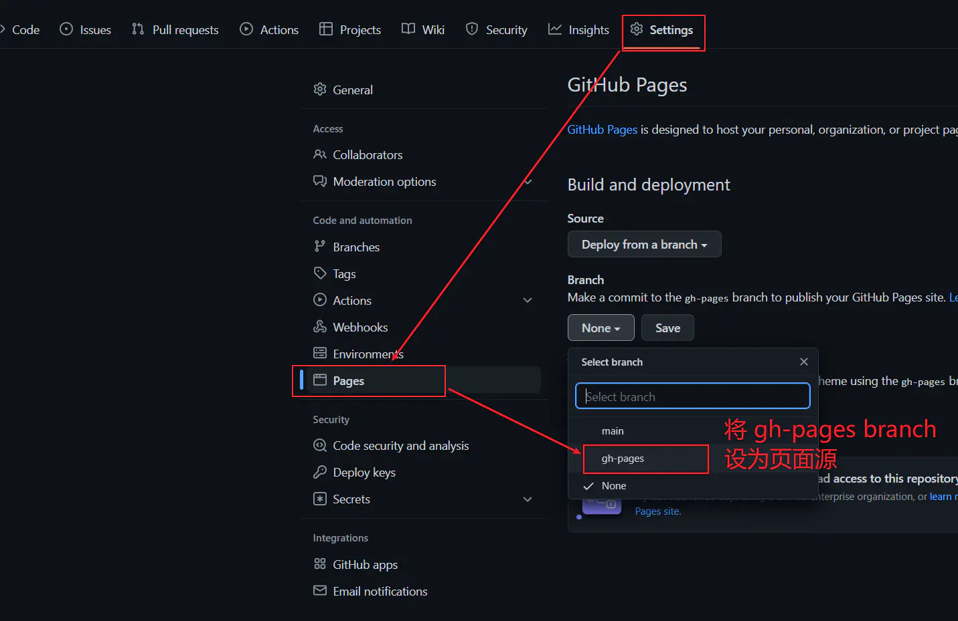Expand the Secrets chevron

[x=528, y=499]
